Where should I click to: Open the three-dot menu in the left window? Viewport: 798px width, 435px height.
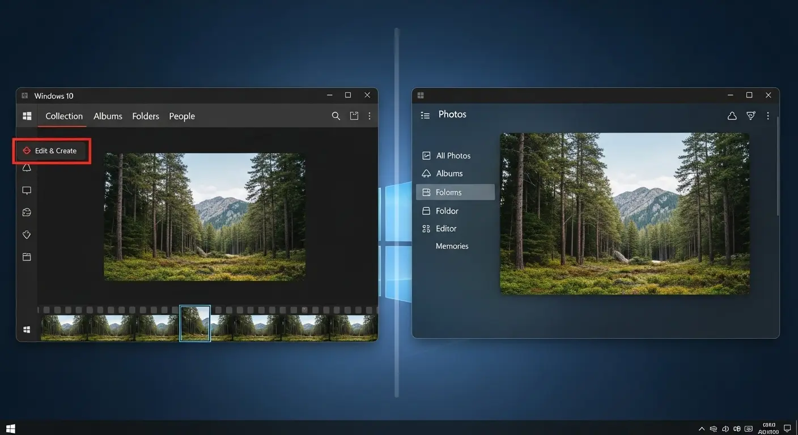click(x=369, y=116)
